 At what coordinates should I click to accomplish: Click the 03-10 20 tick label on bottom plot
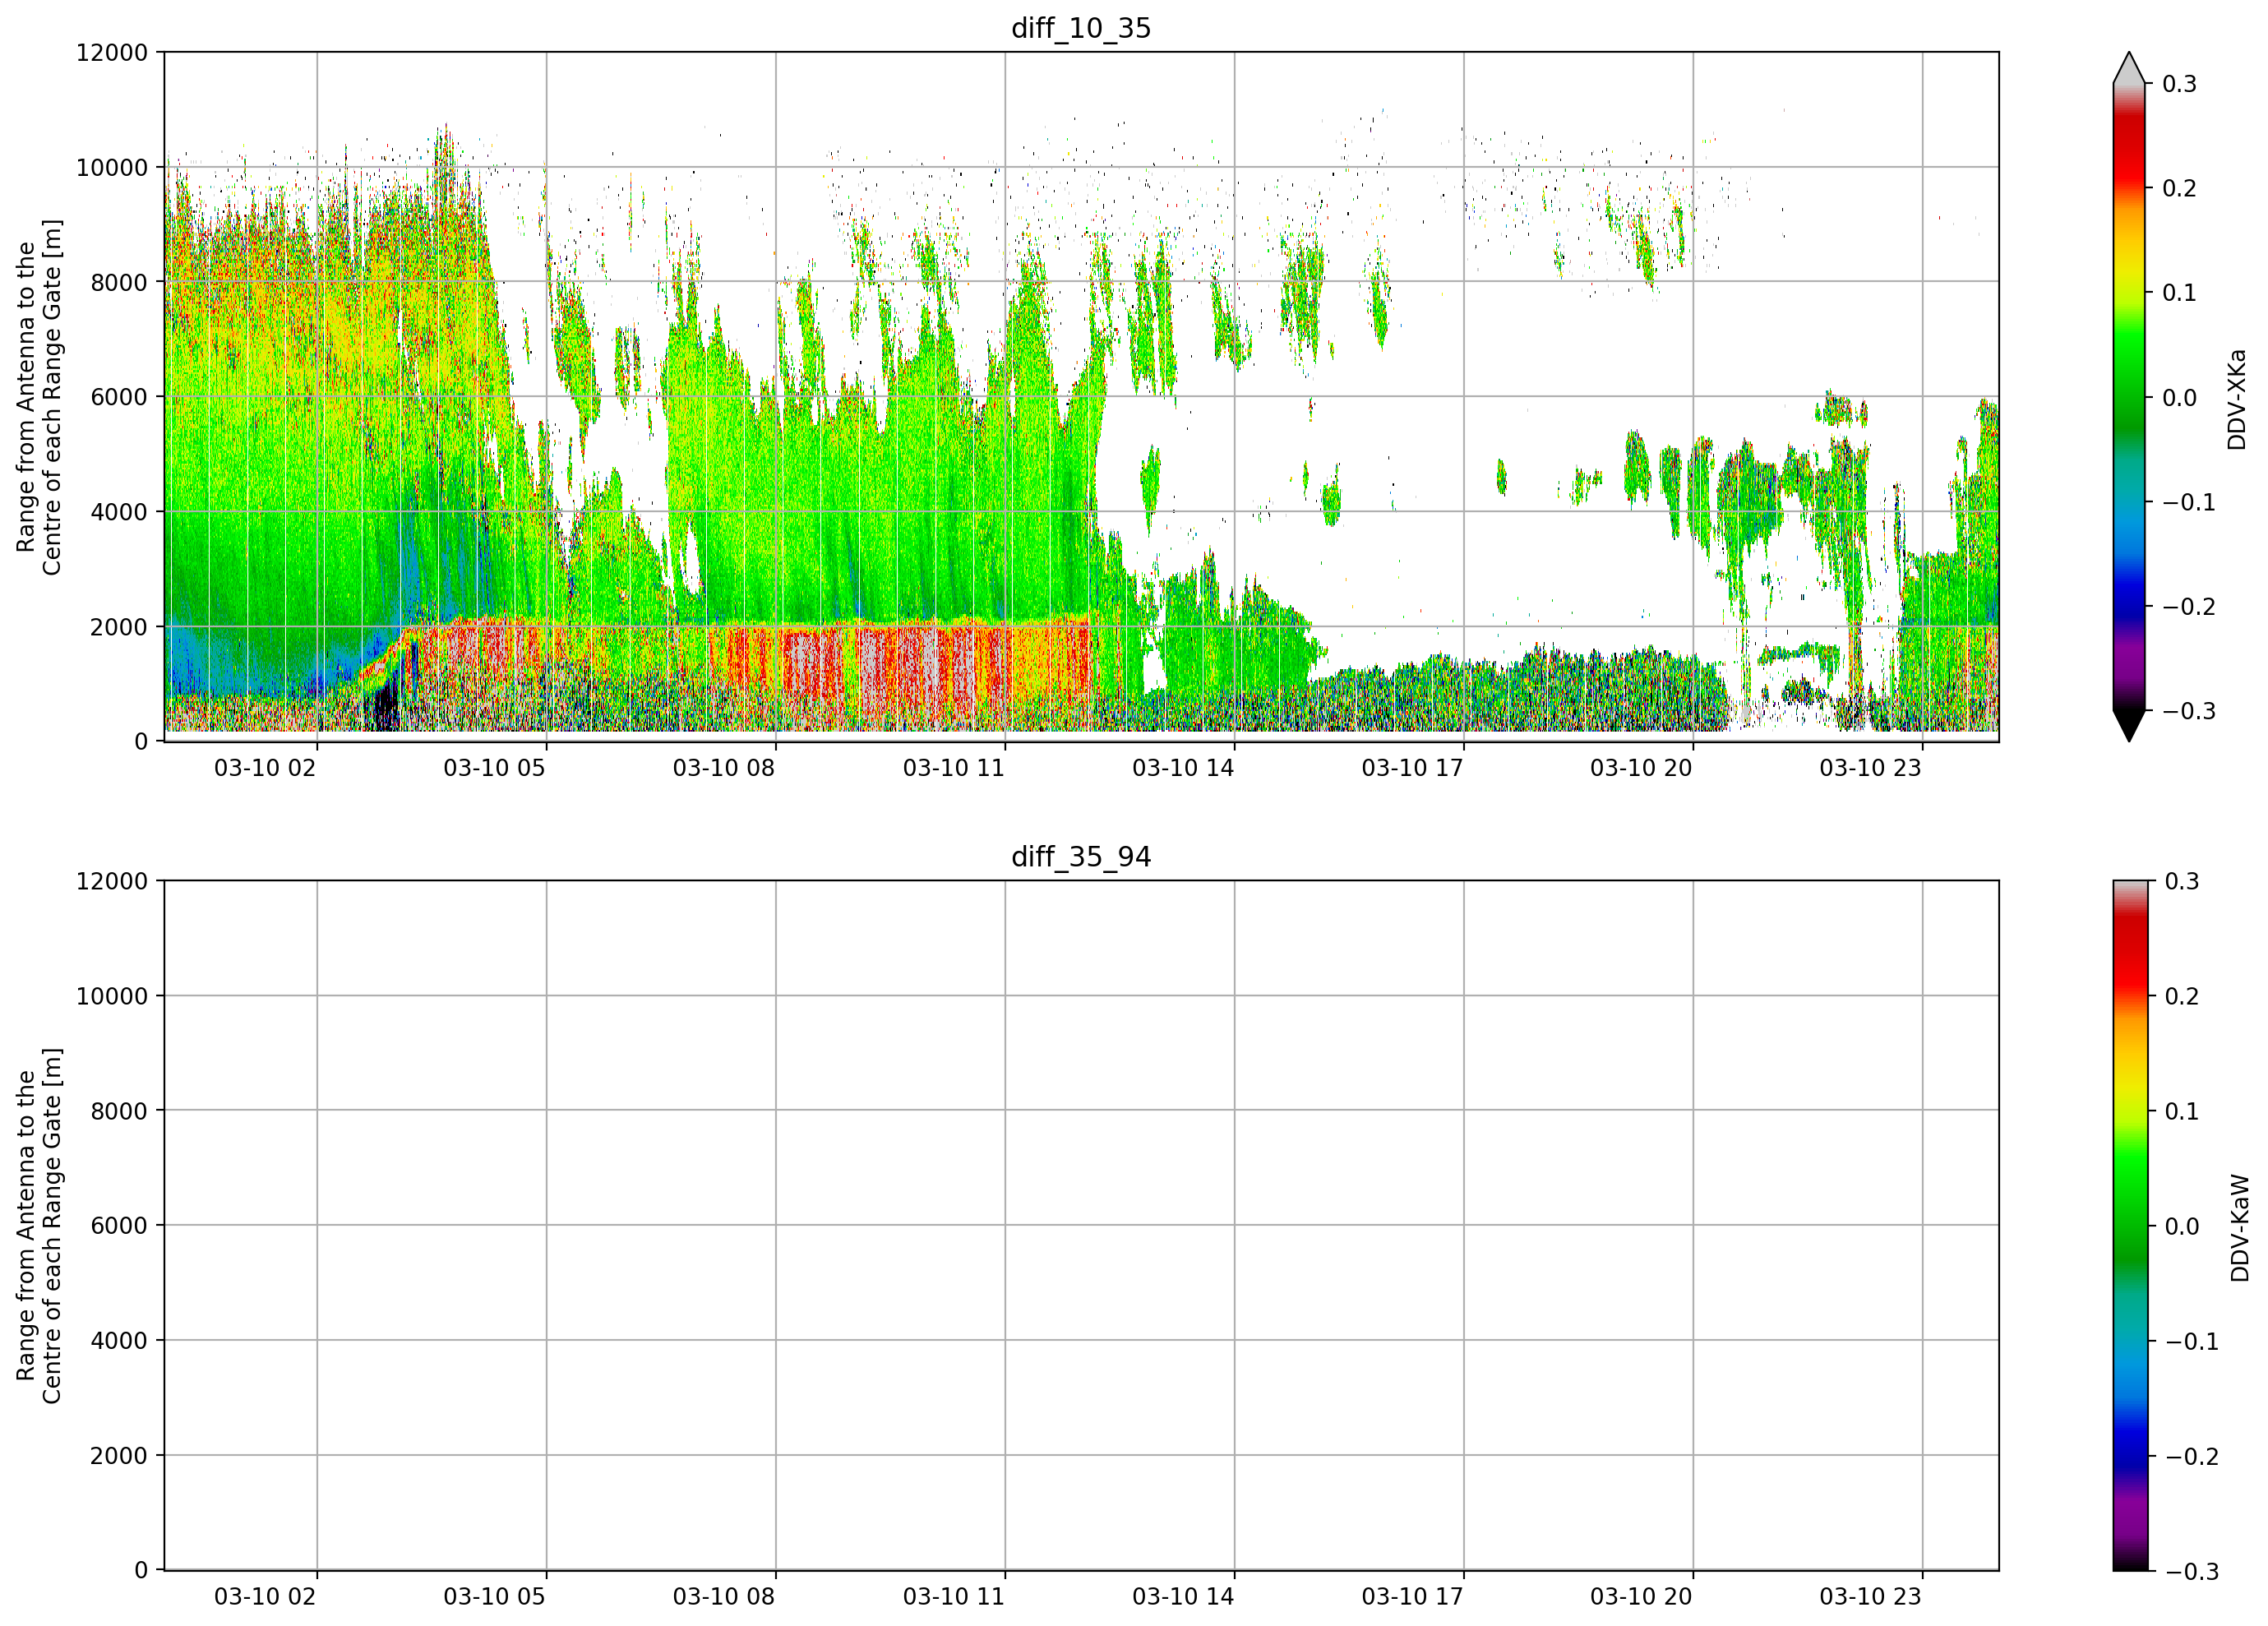click(1641, 1597)
